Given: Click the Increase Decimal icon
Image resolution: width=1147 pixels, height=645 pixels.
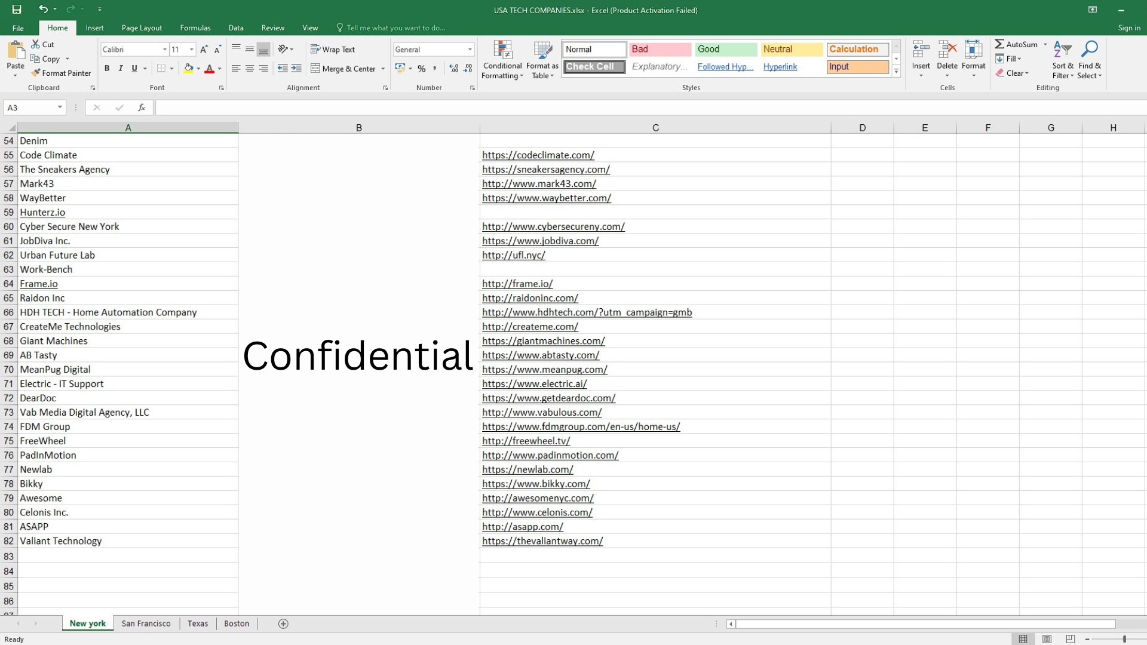Looking at the screenshot, I should pyautogui.click(x=454, y=69).
